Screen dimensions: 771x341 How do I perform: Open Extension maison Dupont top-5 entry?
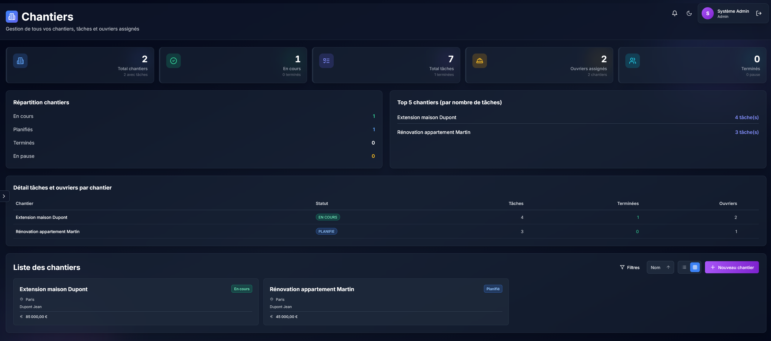426,117
